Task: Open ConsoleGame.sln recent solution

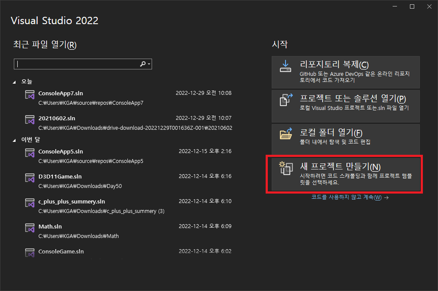Action: click(128, 253)
